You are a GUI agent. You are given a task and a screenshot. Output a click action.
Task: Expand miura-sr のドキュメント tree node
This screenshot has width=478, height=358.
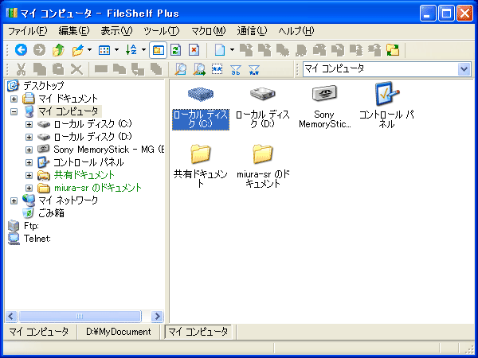pos(29,188)
